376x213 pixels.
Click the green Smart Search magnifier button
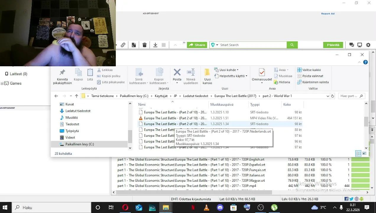292,45
